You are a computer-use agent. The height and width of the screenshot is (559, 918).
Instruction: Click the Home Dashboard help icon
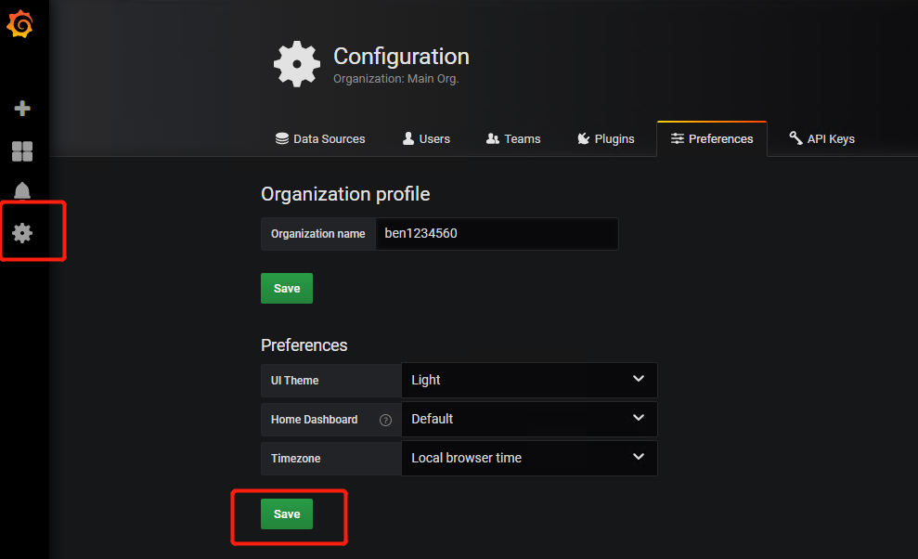[385, 420]
